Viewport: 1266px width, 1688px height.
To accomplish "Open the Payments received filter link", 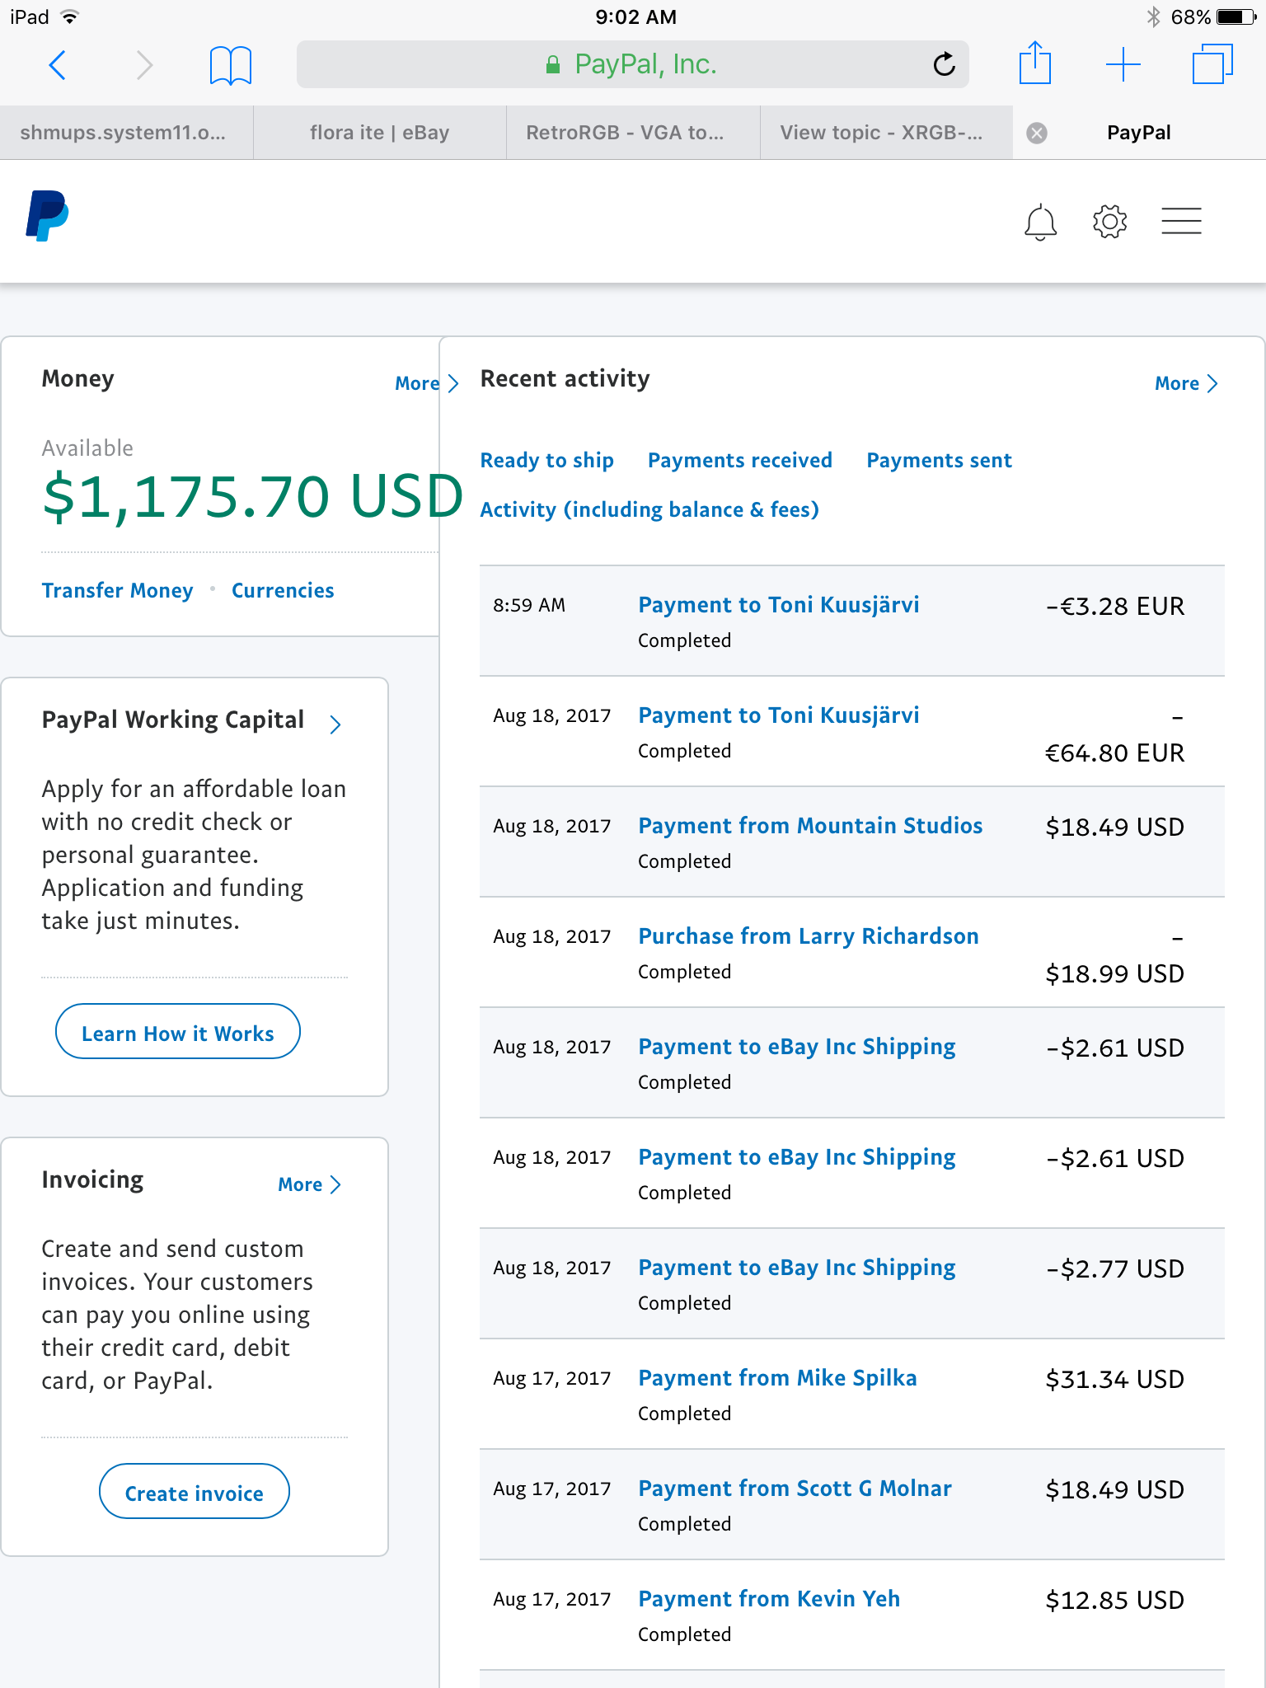I will pyautogui.click(x=740, y=460).
